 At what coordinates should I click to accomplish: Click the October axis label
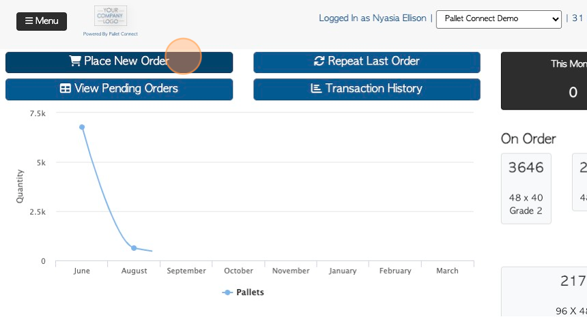click(238, 271)
